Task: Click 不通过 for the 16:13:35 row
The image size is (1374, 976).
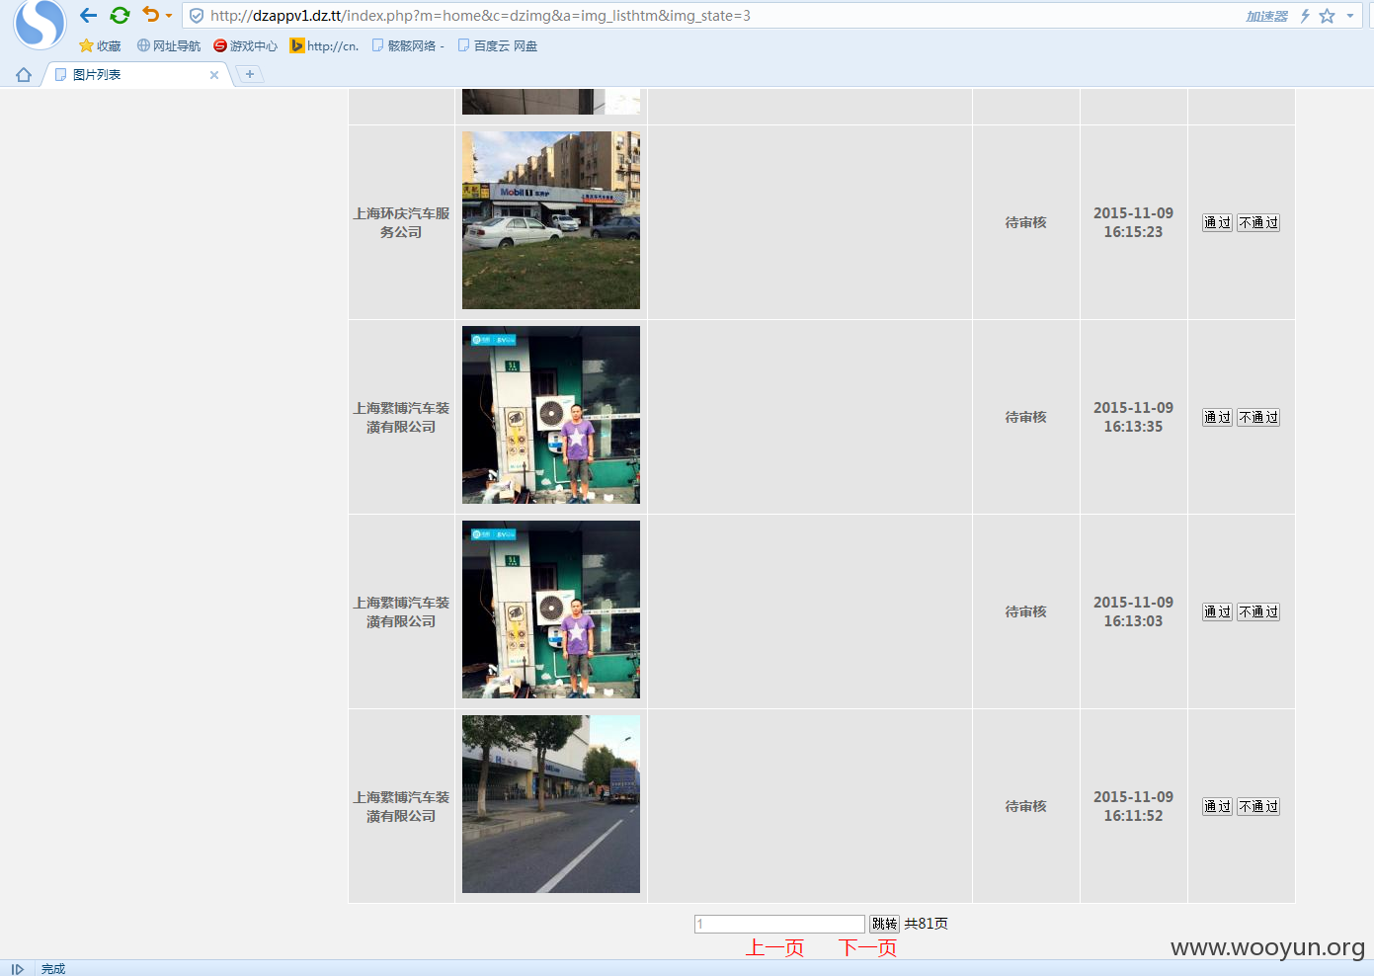Action: click(x=1258, y=418)
